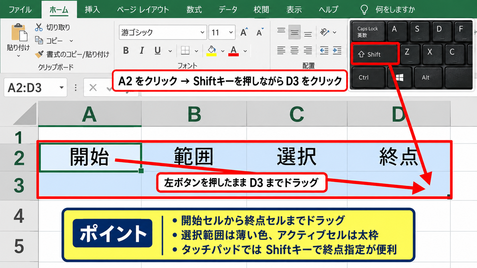
Task: Switch to the 数式 tab
Action: pos(194,10)
